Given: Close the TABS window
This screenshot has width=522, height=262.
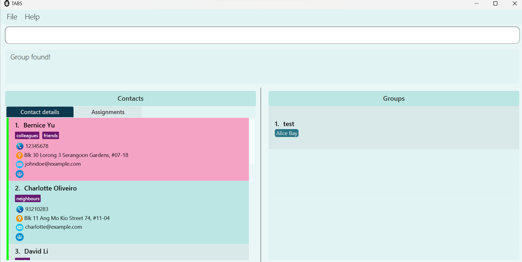Looking at the screenshot, I should coord(515,4).
